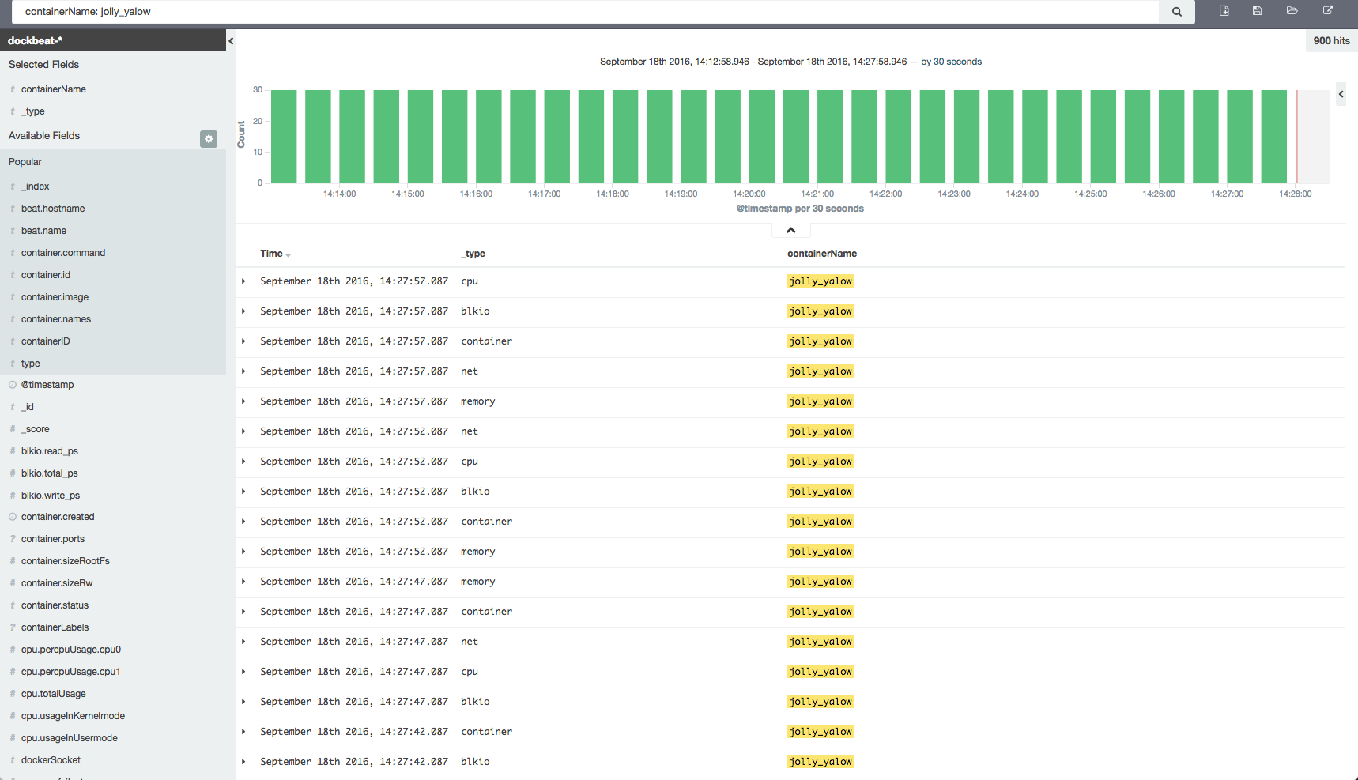The image size is (1358, 780).
Task: Click the hash icon beside _score
Action: 13,429
